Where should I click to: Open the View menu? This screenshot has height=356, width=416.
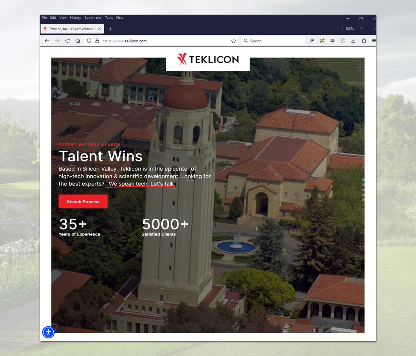point(63,18)
